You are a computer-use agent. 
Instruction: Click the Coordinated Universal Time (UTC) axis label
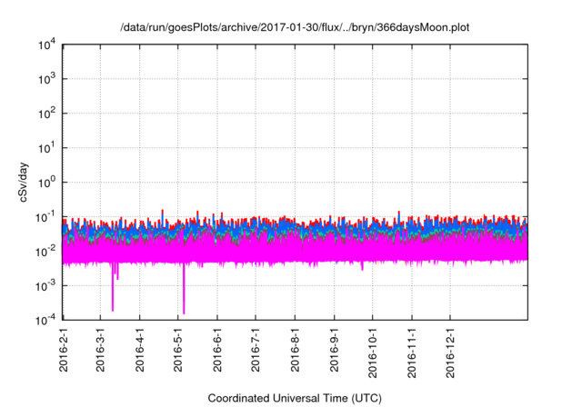point(294,398)
